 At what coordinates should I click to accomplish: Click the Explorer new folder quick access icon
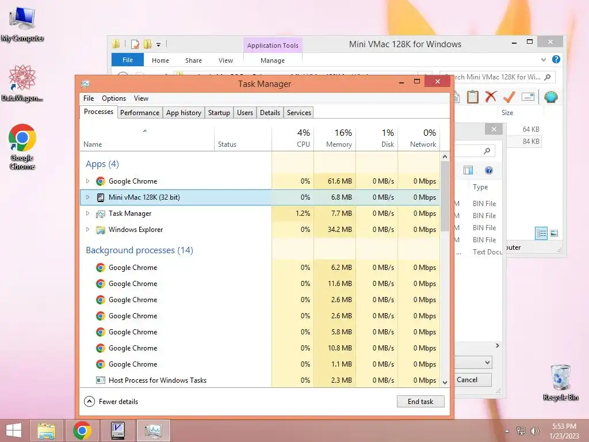pos(147,44)
